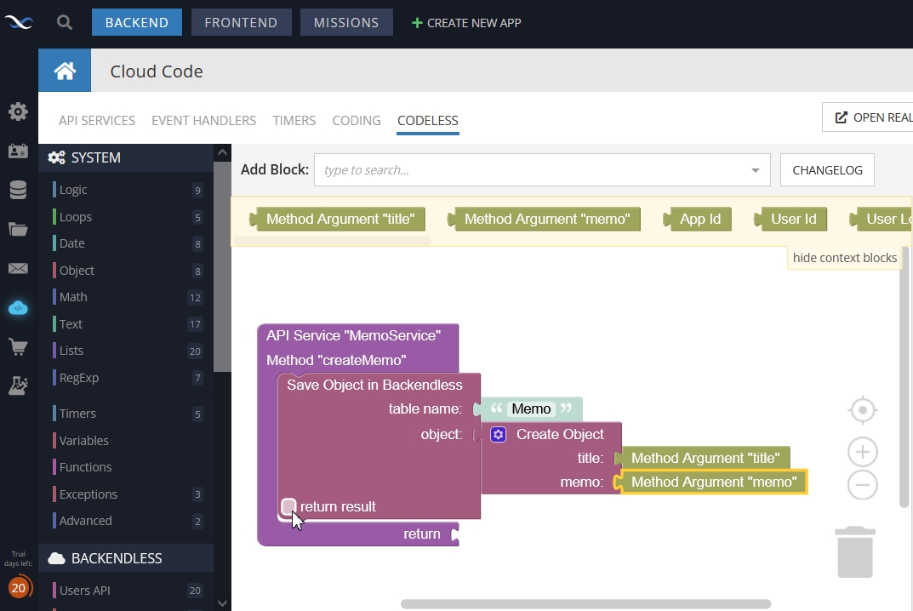The width and height of the screenshot is (913, 611).
Task: Zoom in with the plus circle icon
Action: point(862,452)
